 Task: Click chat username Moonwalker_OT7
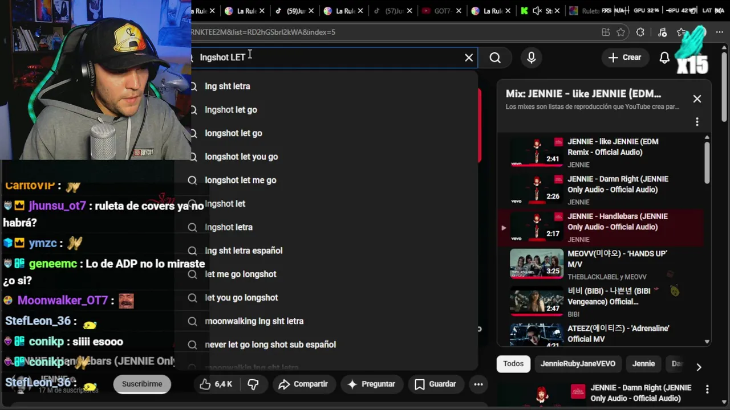pyautogui.click(x=63, y=301)
